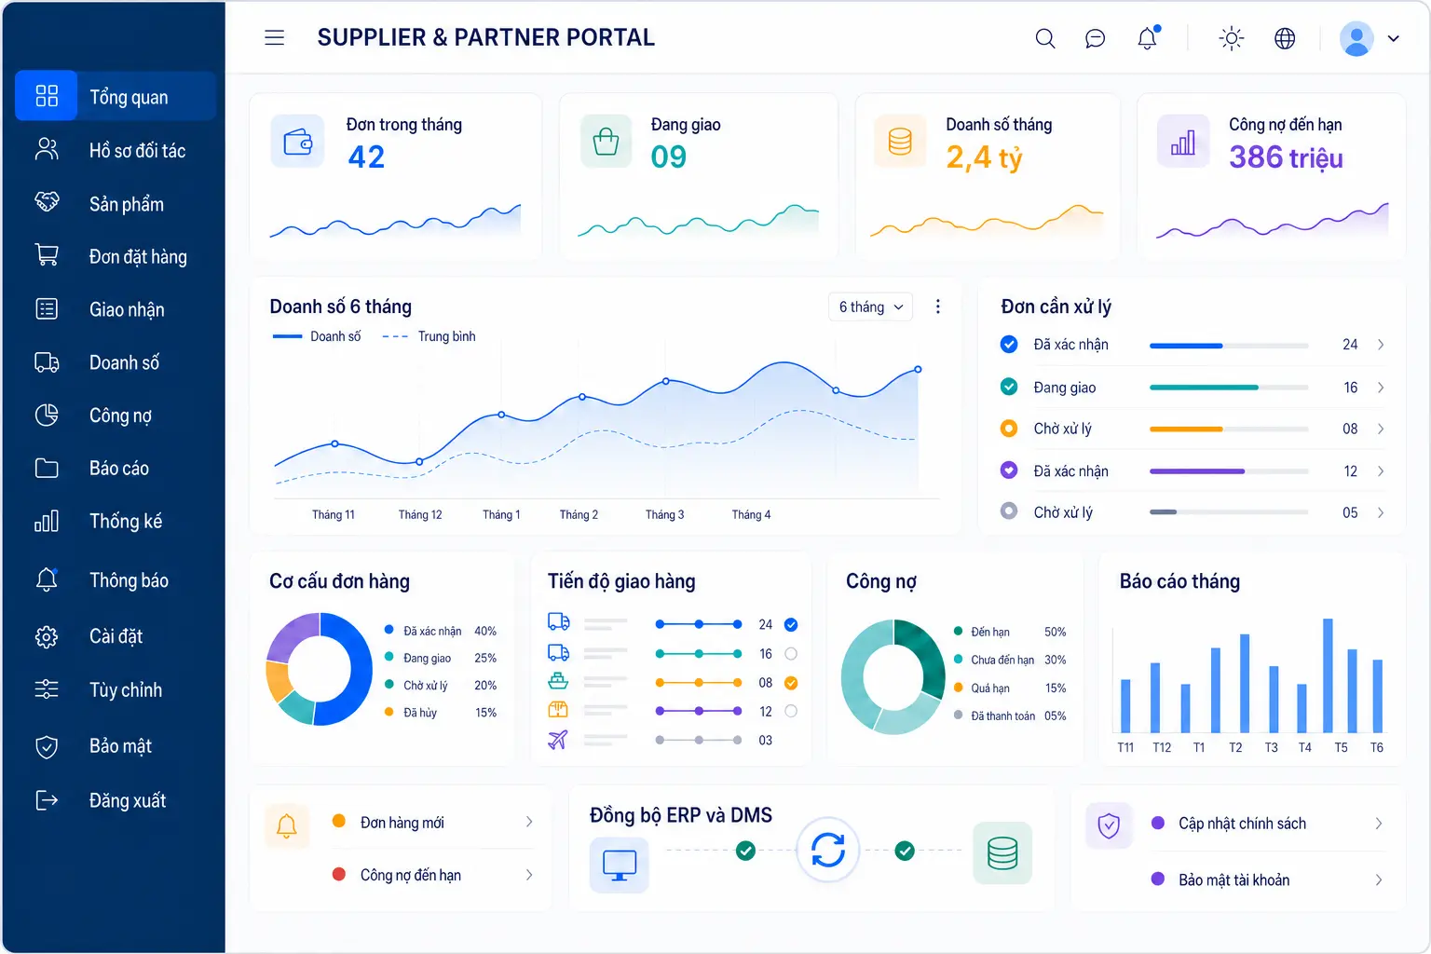Click the search magnifier icon
1431x954 pixels.
click(x=1045, y=38)
